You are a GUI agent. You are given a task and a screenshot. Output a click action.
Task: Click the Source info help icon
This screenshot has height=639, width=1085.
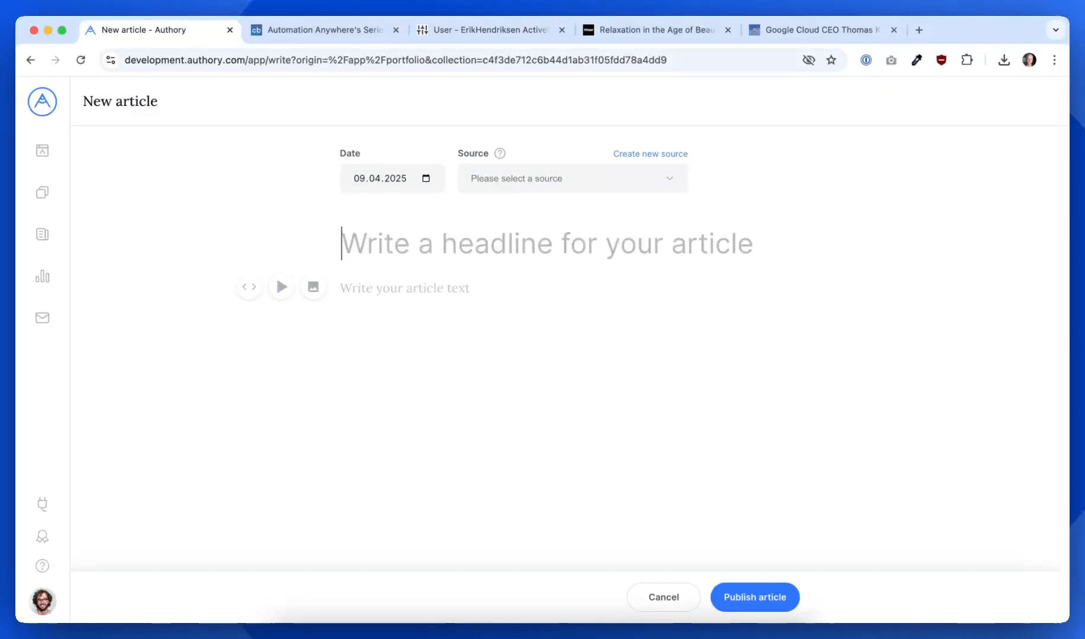(x=500, y=153)
